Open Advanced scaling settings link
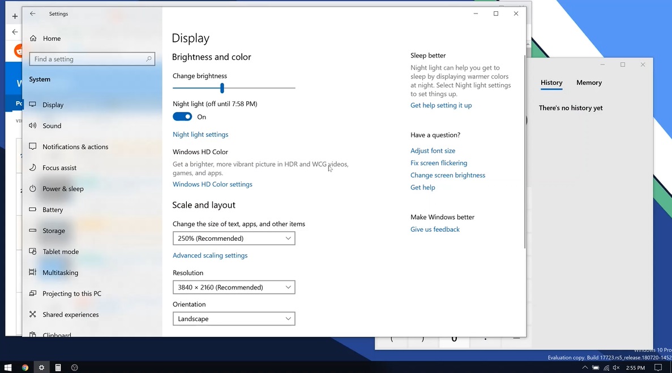The image size is (672, 373). pyautogui.click(x=210, y=255)
